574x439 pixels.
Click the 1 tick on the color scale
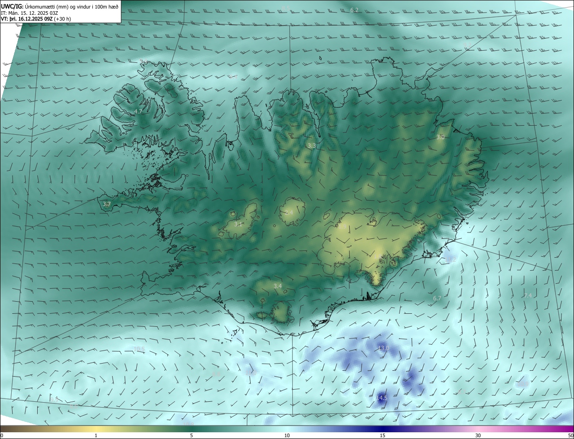96,435
